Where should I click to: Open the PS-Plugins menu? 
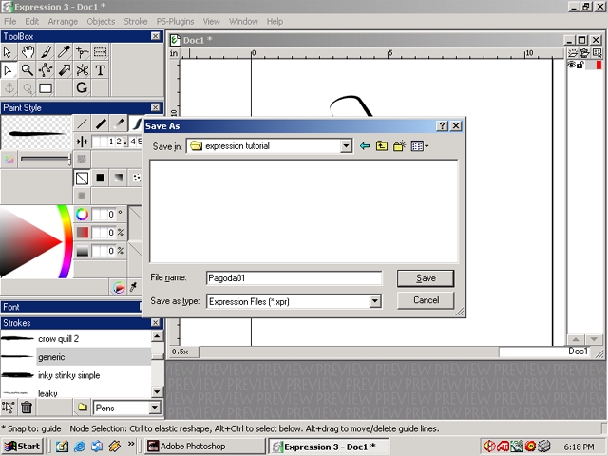coord(175,21)
